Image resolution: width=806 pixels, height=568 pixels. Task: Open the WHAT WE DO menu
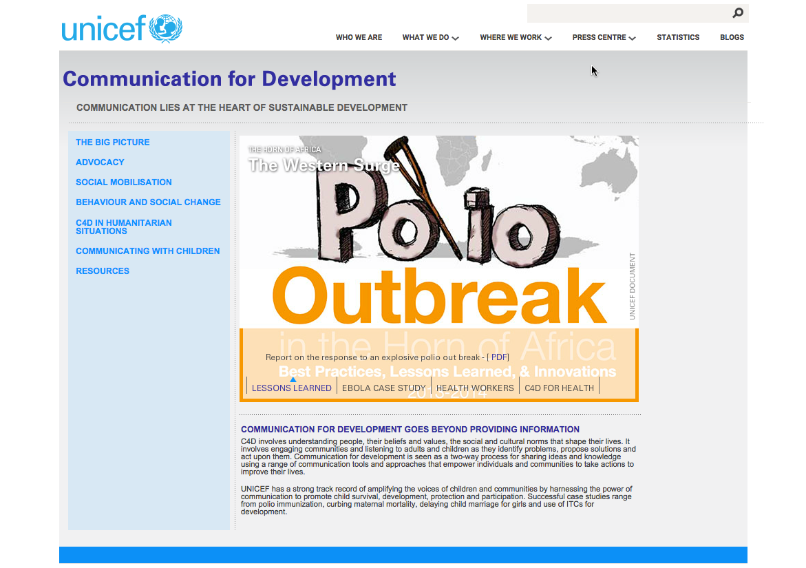point(425,38)
